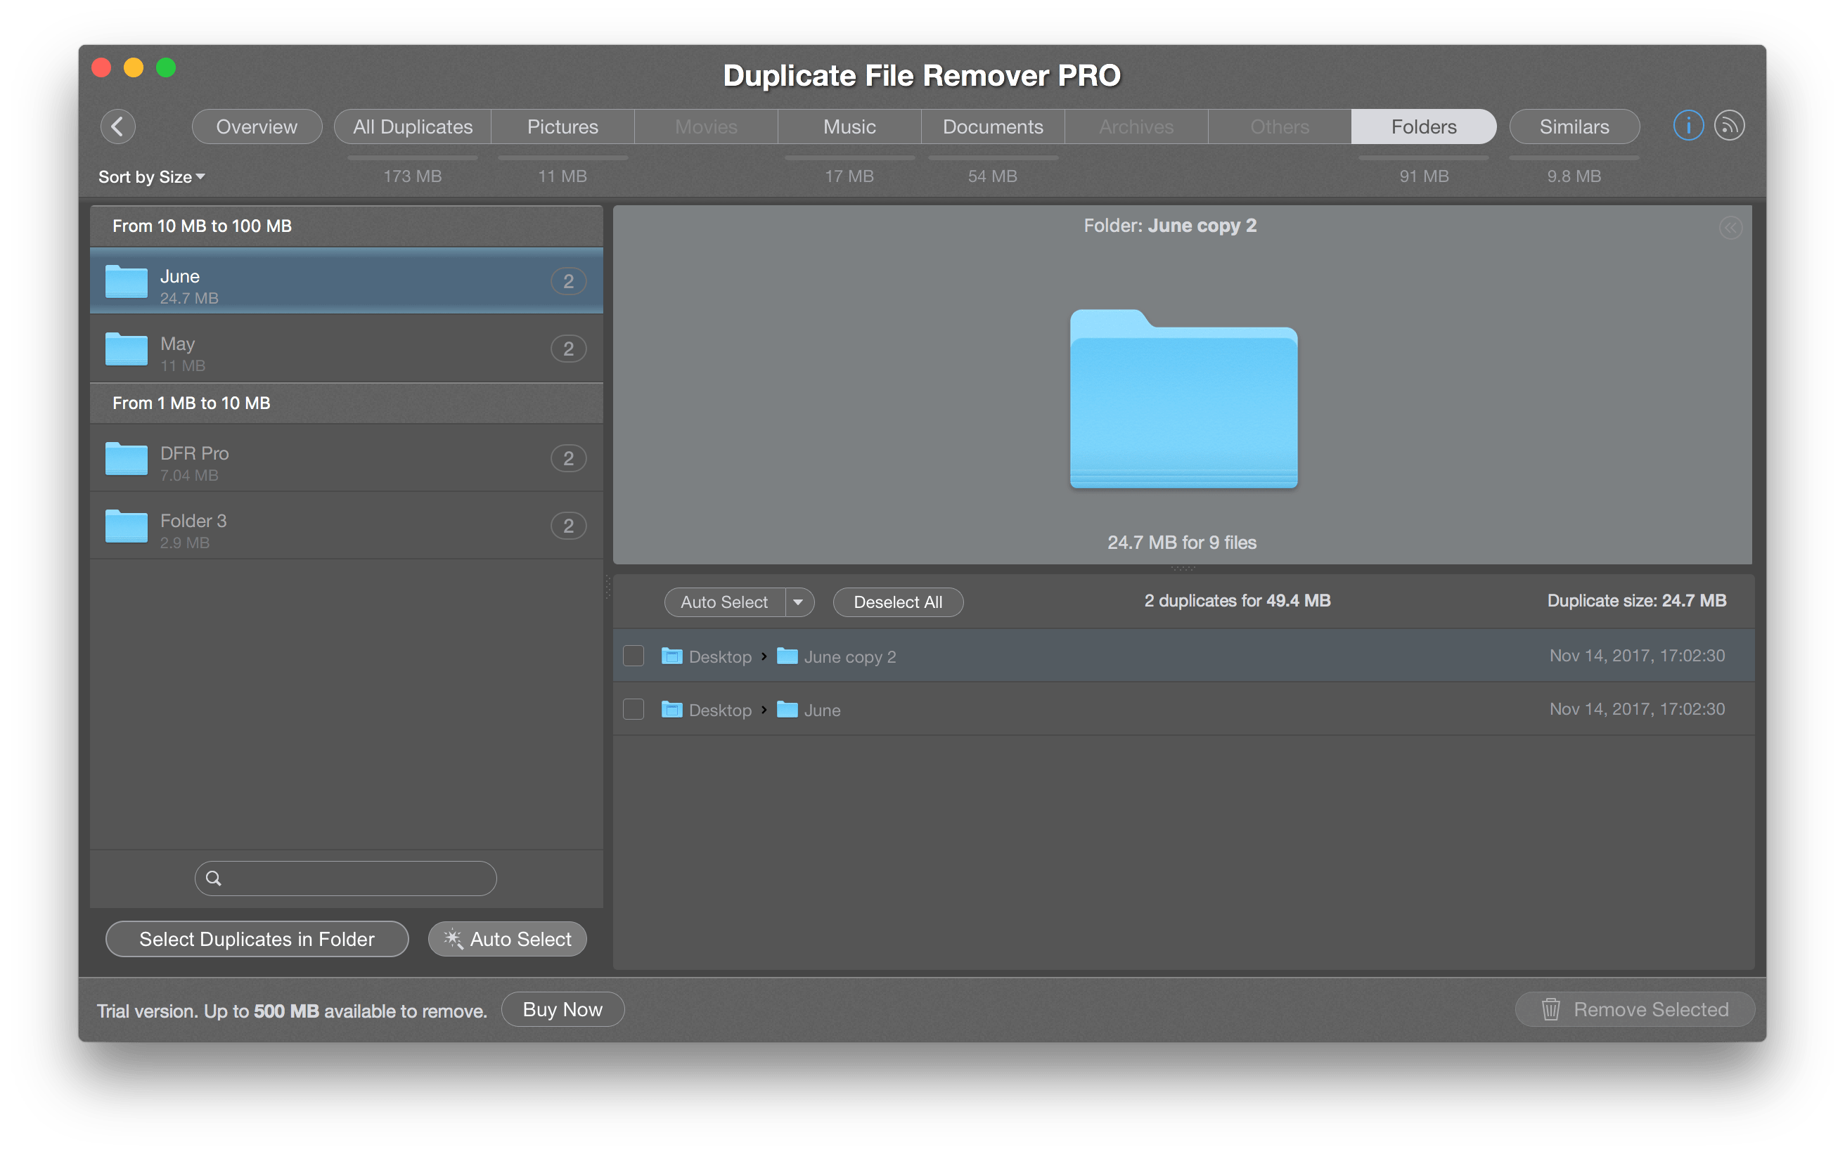Screen dimensions: 1845x1154
Task: Click the back arrow navigation button
Action: click(117, 126)
